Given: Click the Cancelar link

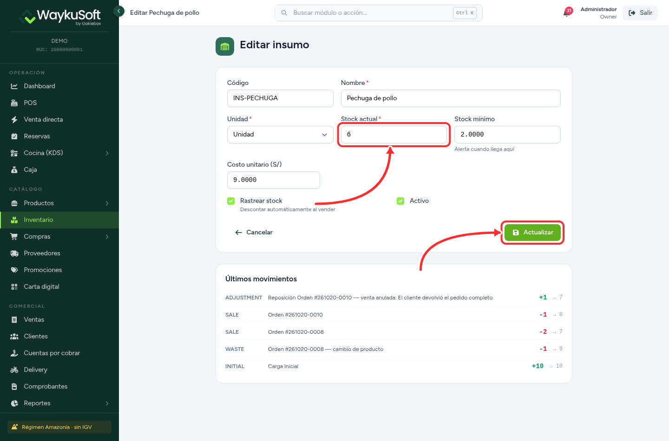Looking at the screenshot, I should point(254,232).
